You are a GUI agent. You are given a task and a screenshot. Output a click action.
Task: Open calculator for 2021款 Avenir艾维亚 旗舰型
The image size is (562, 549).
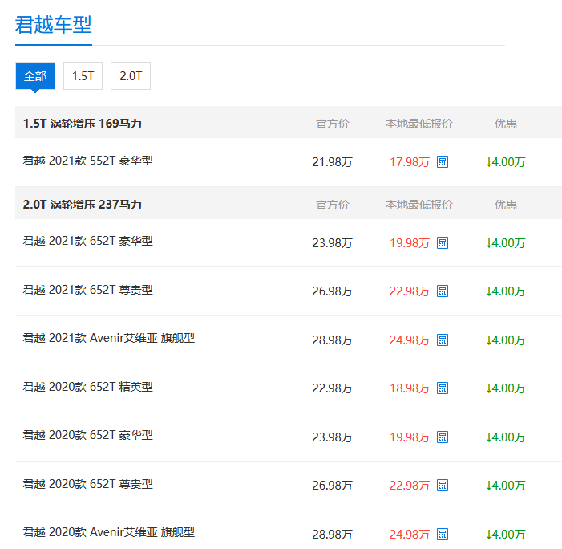pos(443,340)
